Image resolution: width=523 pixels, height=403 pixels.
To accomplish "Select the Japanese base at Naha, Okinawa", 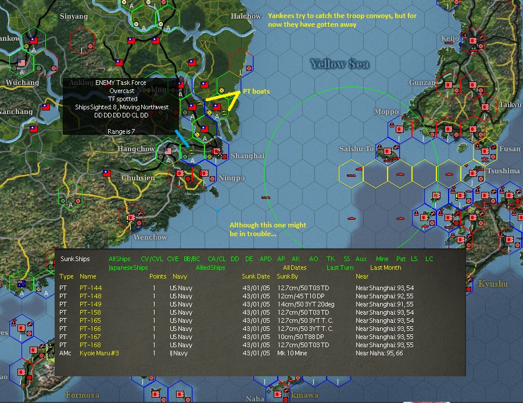I will pos(278,394).
